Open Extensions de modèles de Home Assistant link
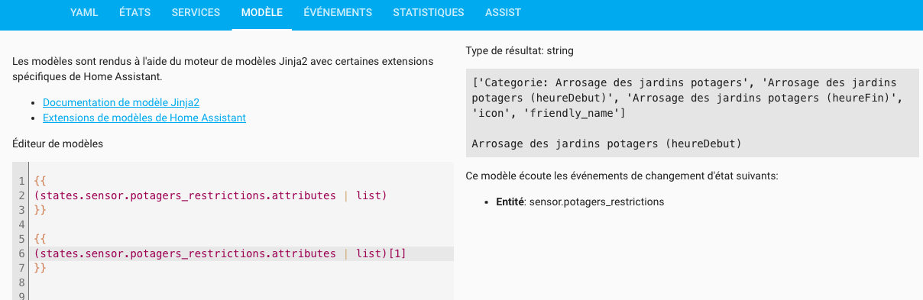The width and height of the screenshot is (923, 300). (x=144, y=118)
